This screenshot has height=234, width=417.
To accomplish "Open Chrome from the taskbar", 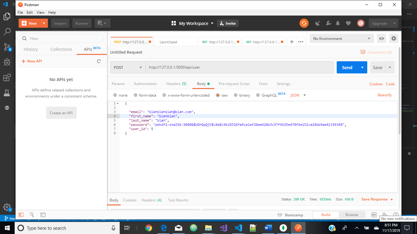I will (149, 228).
